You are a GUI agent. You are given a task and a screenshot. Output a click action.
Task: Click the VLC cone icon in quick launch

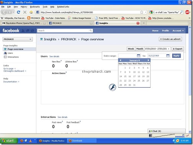(x=31, y=141)
